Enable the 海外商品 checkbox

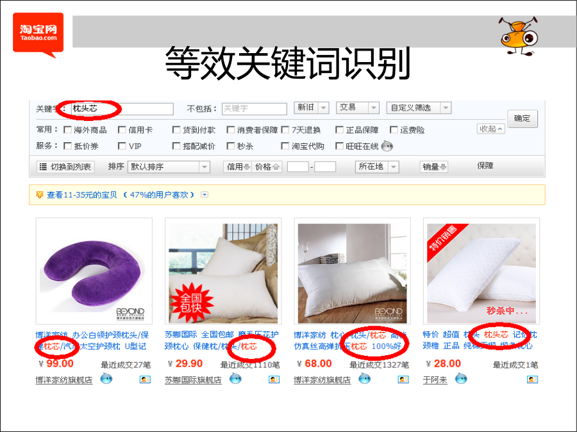67,130
